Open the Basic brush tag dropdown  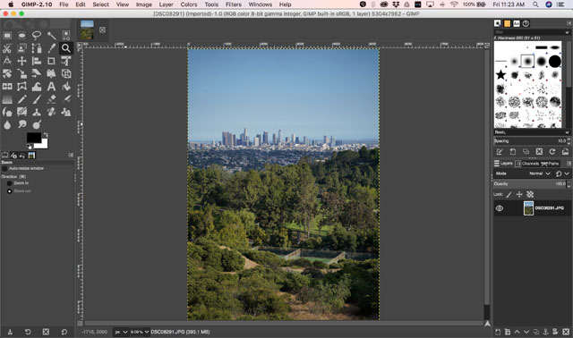tap(567, 132)
